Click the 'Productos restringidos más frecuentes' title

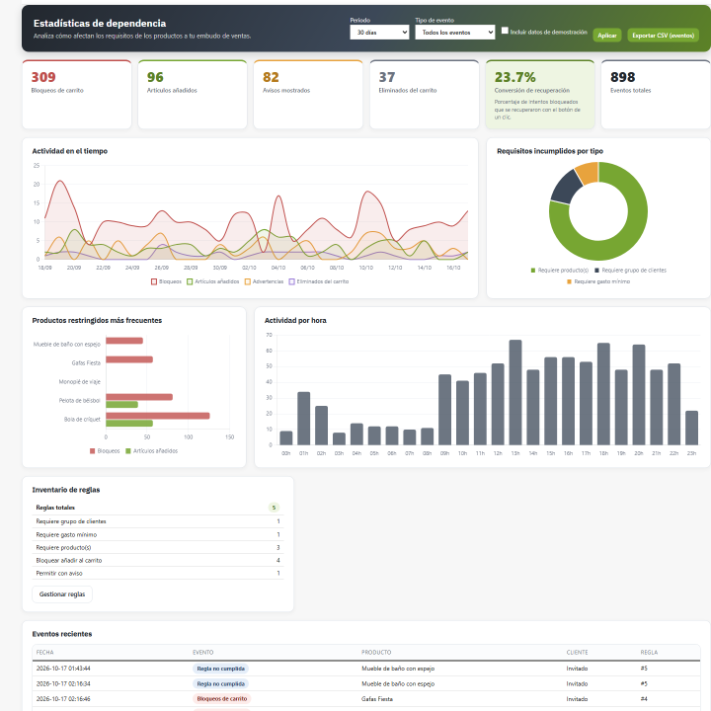pyautogui.click(x=97, y=320)
